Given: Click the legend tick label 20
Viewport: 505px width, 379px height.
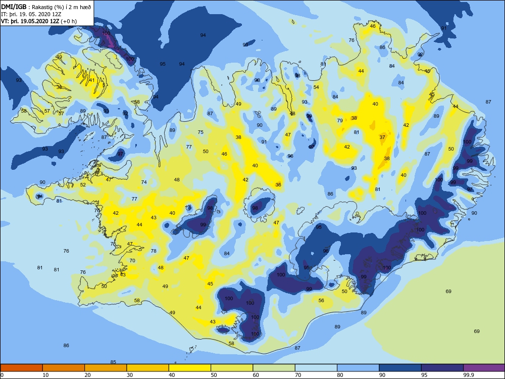Looking at the screenshot, I should click(x=87, y=375).
